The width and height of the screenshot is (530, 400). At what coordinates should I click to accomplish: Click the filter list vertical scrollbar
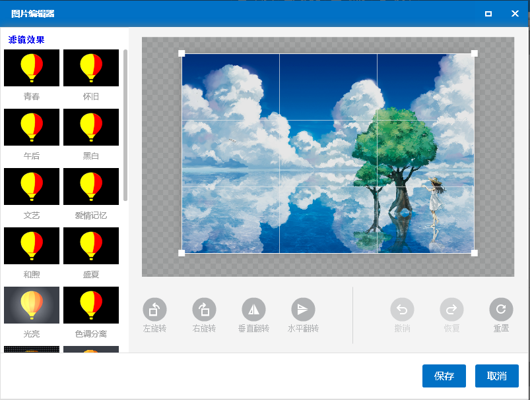tap(125, 125)
